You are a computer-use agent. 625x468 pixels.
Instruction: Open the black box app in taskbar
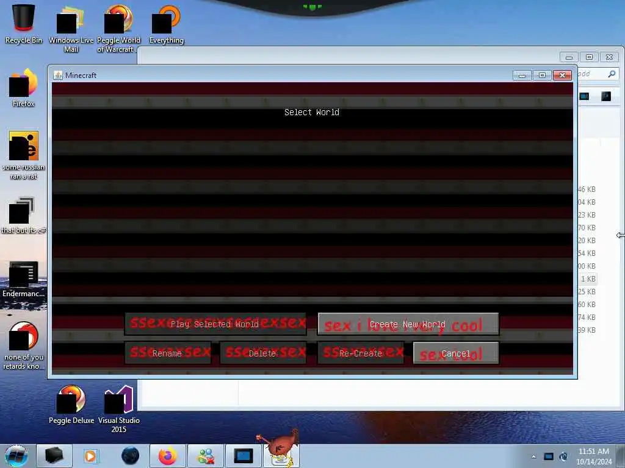54,456
